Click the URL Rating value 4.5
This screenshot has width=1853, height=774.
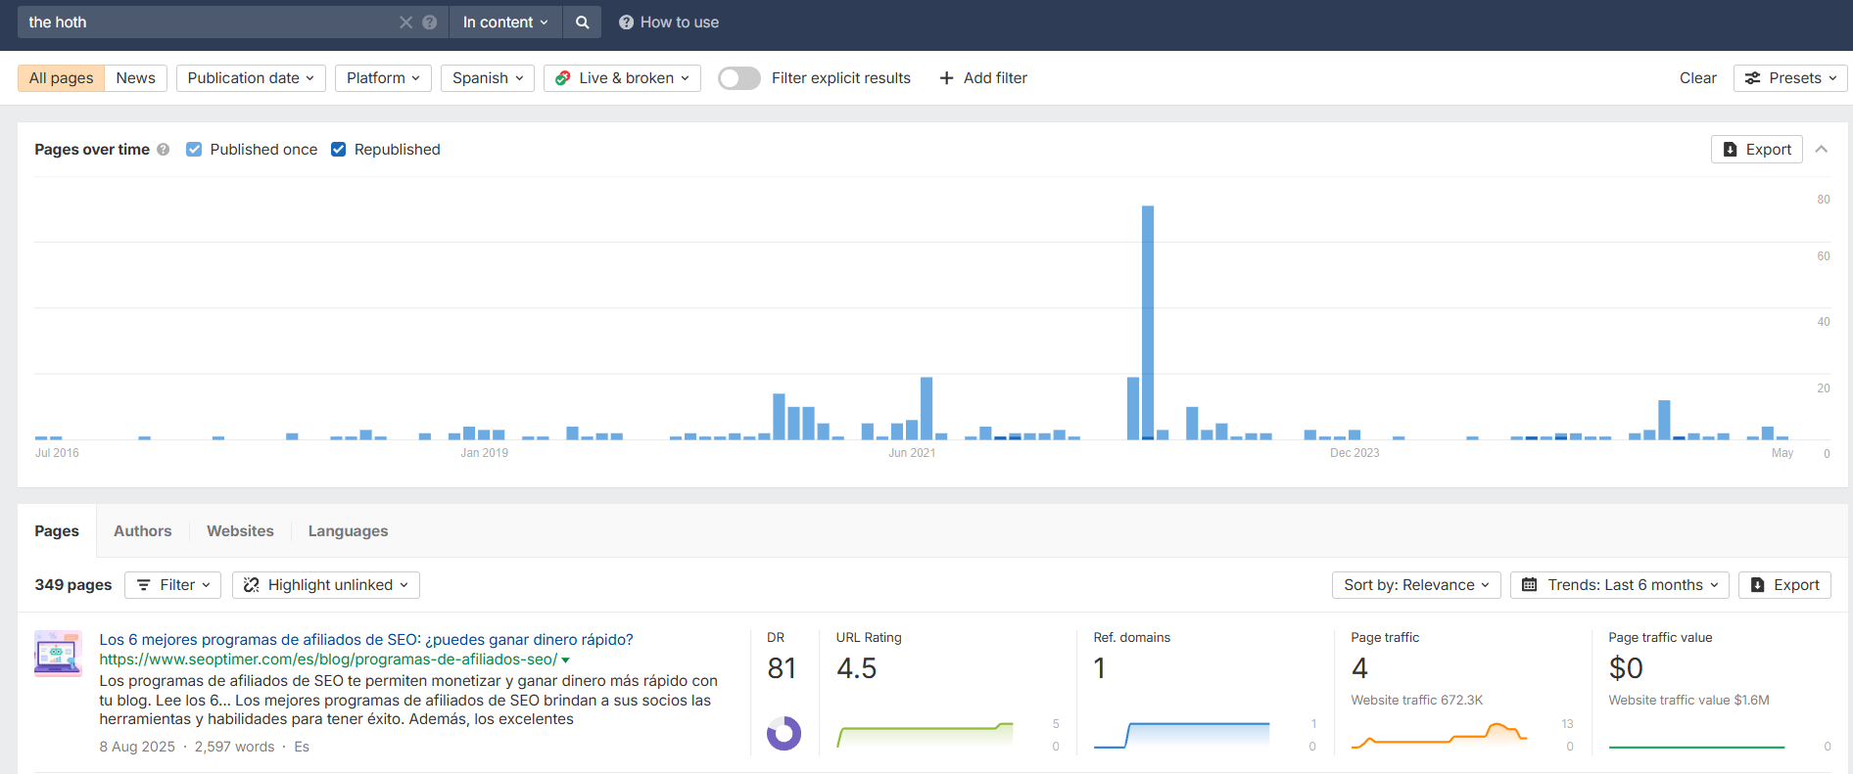pyautogui.click(x=857, y=668)
